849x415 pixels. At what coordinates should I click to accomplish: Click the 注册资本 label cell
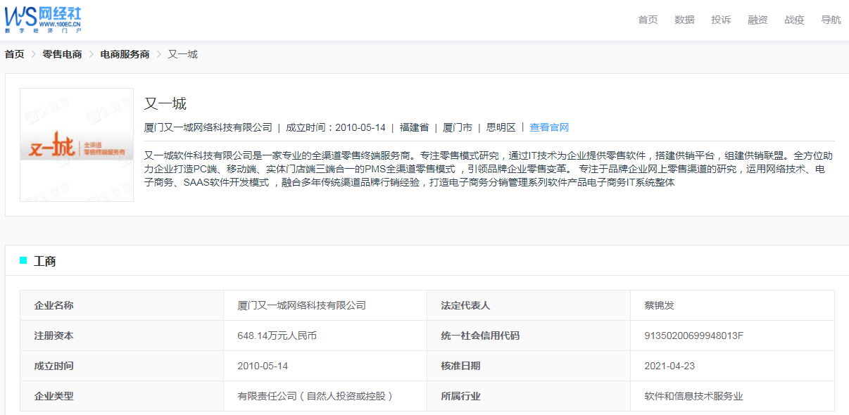pyautogui.click(x=122, y=336)
